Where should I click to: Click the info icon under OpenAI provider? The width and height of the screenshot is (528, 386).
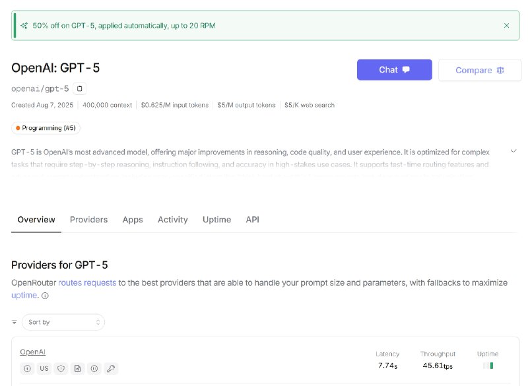pyautogui.click(x=28, y=368)
